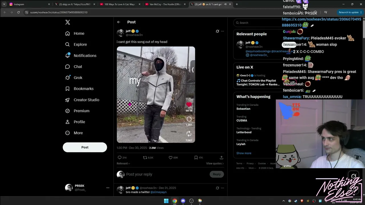The image size is (365, 205).
Task: View site information icon in address bar
Action: point(27,12)
